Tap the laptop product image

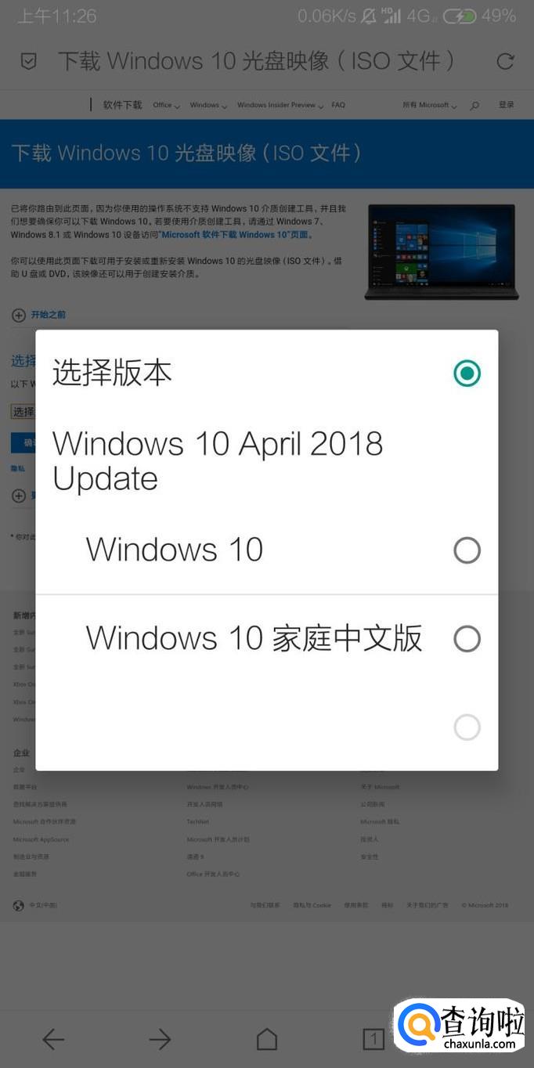(x=441, y=252)
